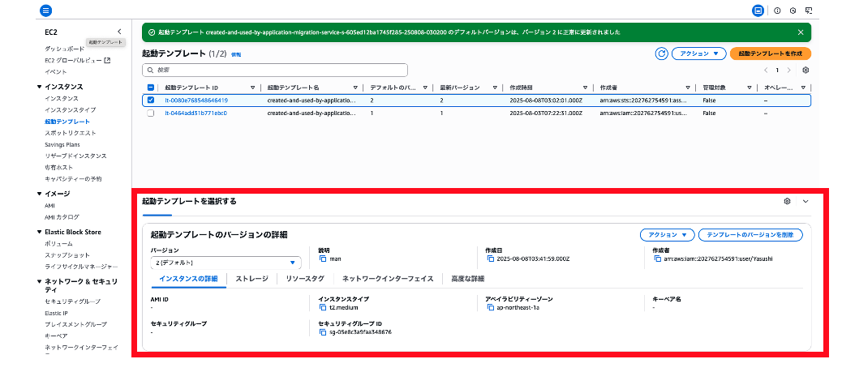
Task: Open スポットリクエスト in sidebar
Action: pyautogui.click(x=71, y=133)
